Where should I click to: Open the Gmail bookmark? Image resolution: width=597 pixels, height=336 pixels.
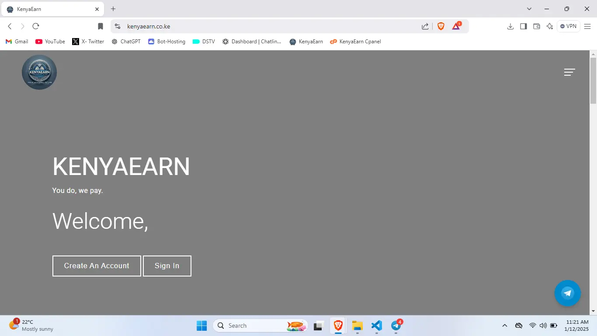click(17, 42)
